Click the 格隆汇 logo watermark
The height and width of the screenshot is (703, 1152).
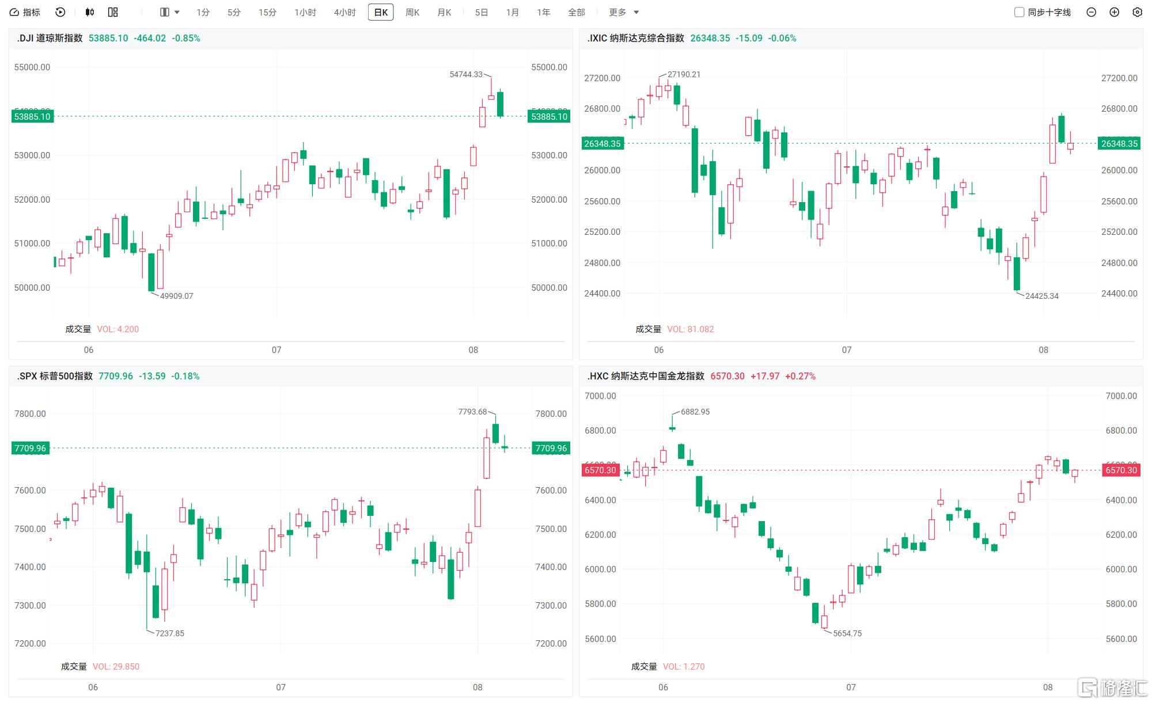pos(1113,687)
